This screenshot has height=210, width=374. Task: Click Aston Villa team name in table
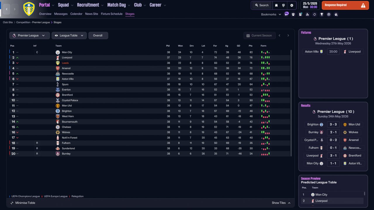(68, 79)
